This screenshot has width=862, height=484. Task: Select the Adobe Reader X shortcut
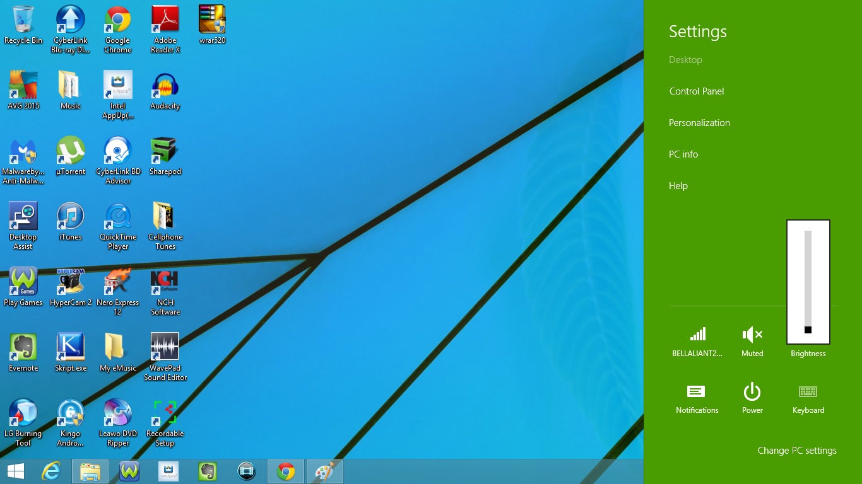tap(165, 30)
